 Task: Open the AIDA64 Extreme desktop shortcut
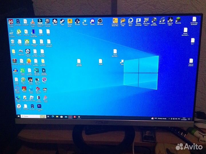tap(11, 23)
